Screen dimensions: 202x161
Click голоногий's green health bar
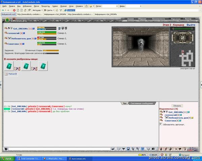[x=47, y=32]
